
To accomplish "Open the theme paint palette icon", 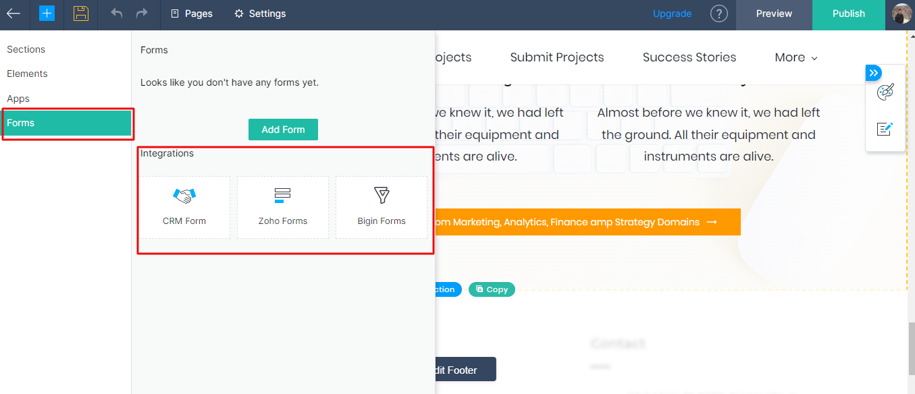I will point(885,93).
